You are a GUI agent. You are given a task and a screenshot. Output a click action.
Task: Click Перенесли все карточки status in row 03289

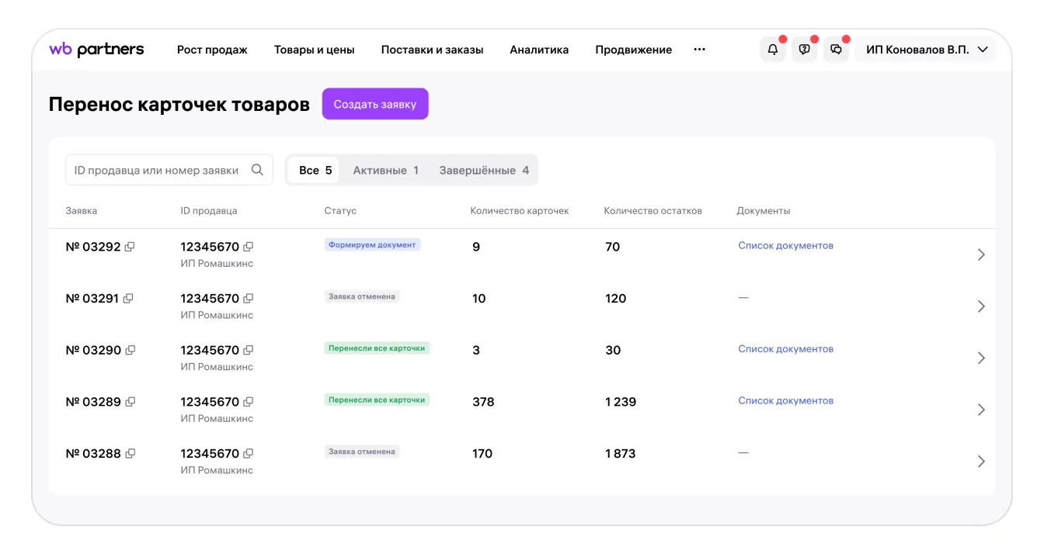pos(377,400)
